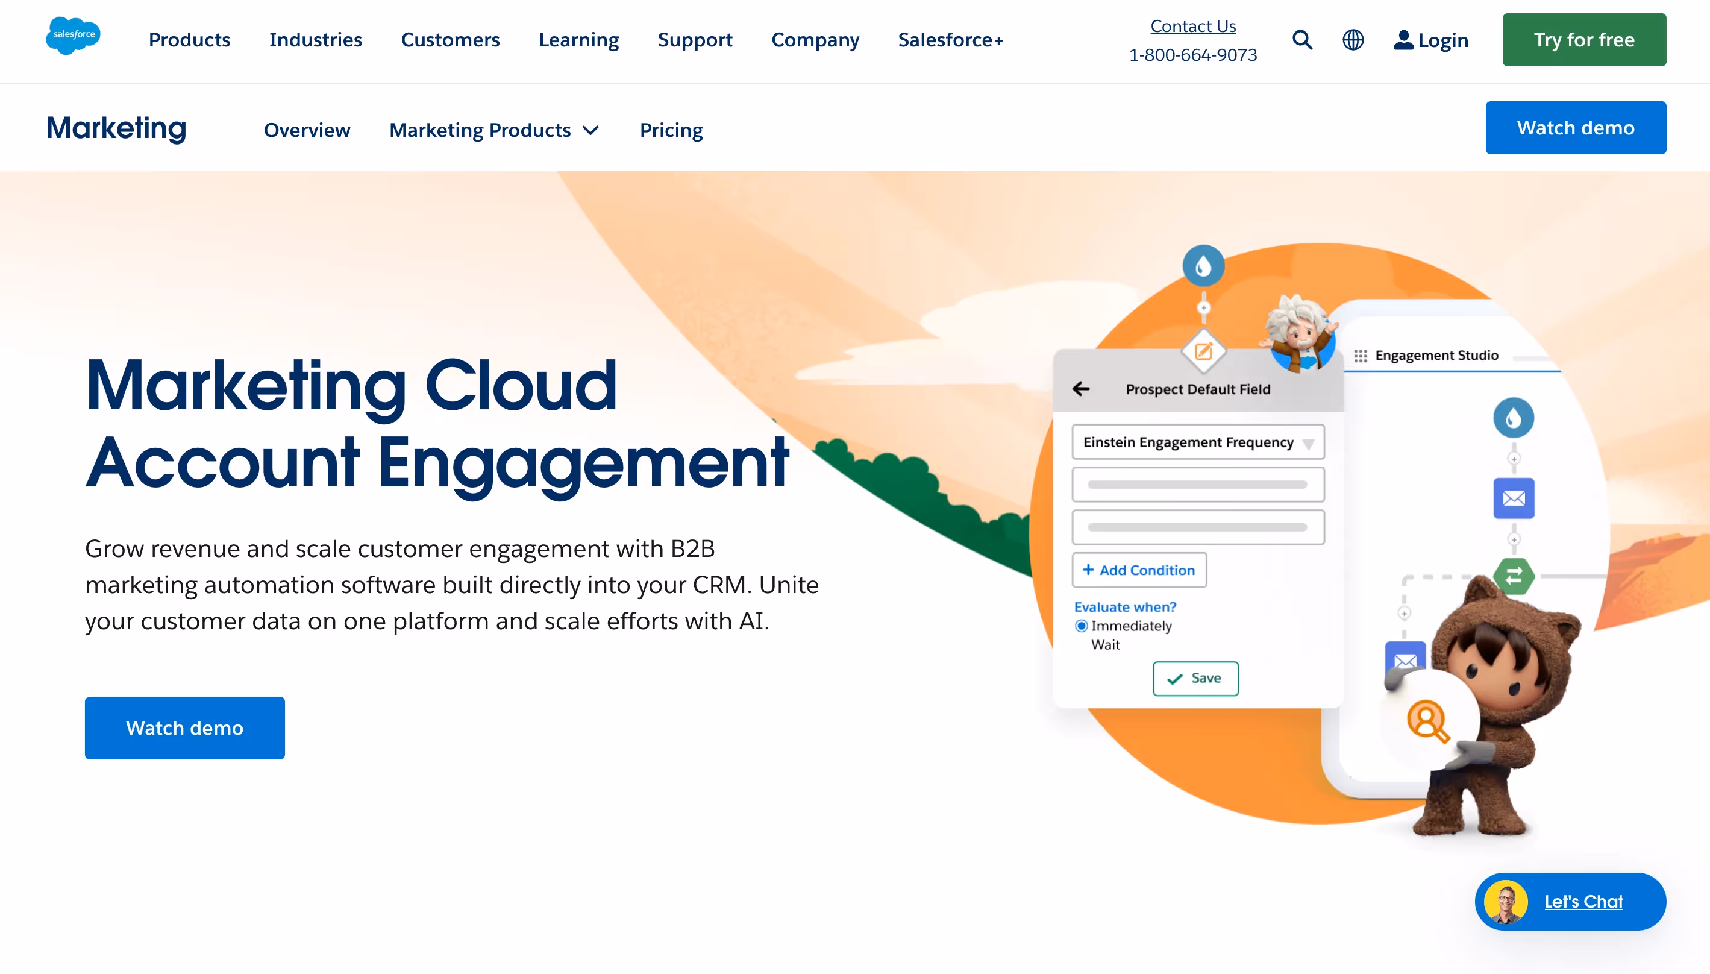1710x974 pixels.
Task: Open the Products menu
Action: 189,40
